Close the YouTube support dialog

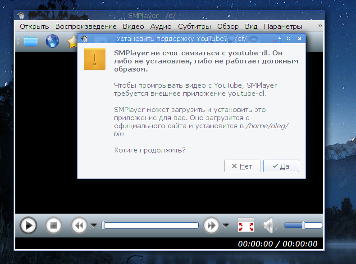click(x=300, y=39)
